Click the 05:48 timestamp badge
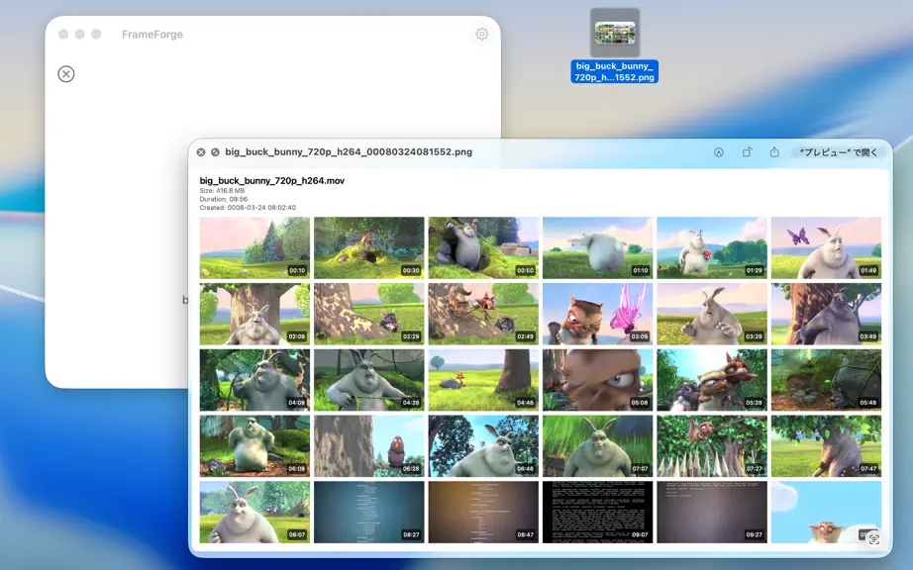 click(x=868, y=403)
